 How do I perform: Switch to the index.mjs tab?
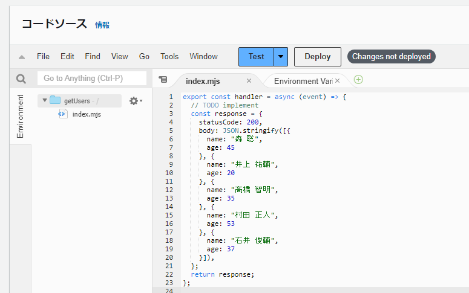point(203,81)
